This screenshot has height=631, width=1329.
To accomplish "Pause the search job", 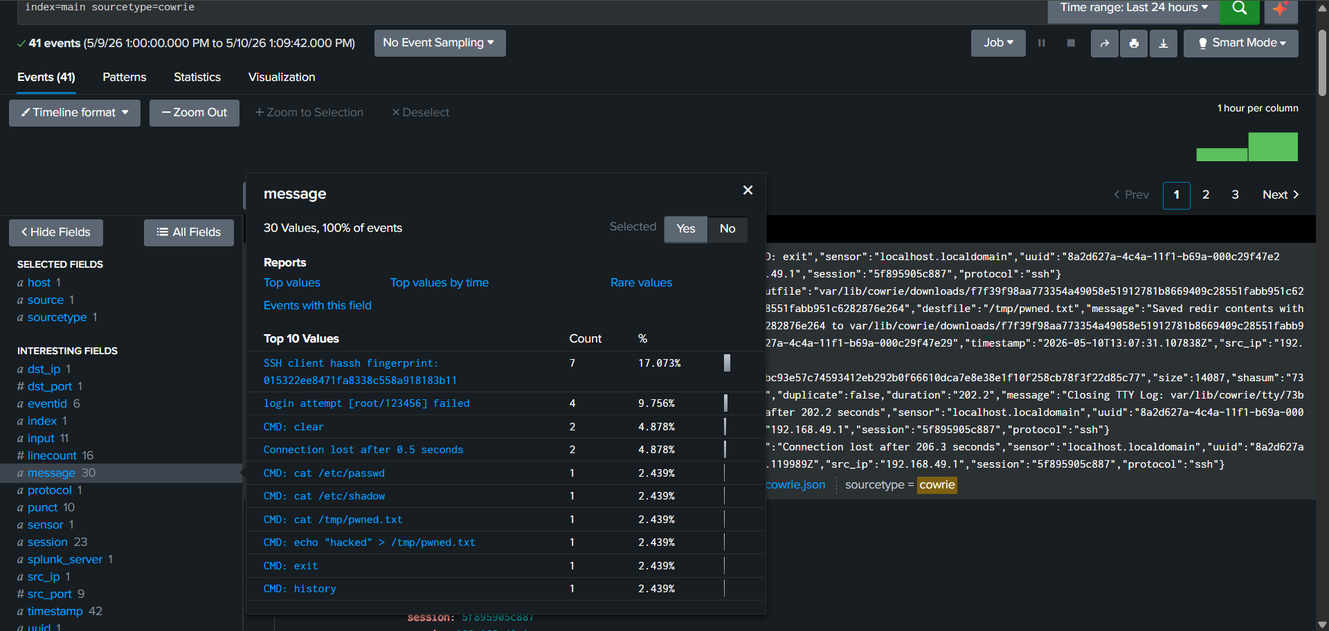I will (1041, 43).
